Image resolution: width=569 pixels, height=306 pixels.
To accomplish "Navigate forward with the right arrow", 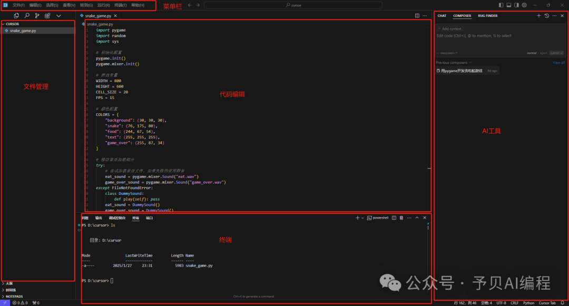I will pos(198,5).
